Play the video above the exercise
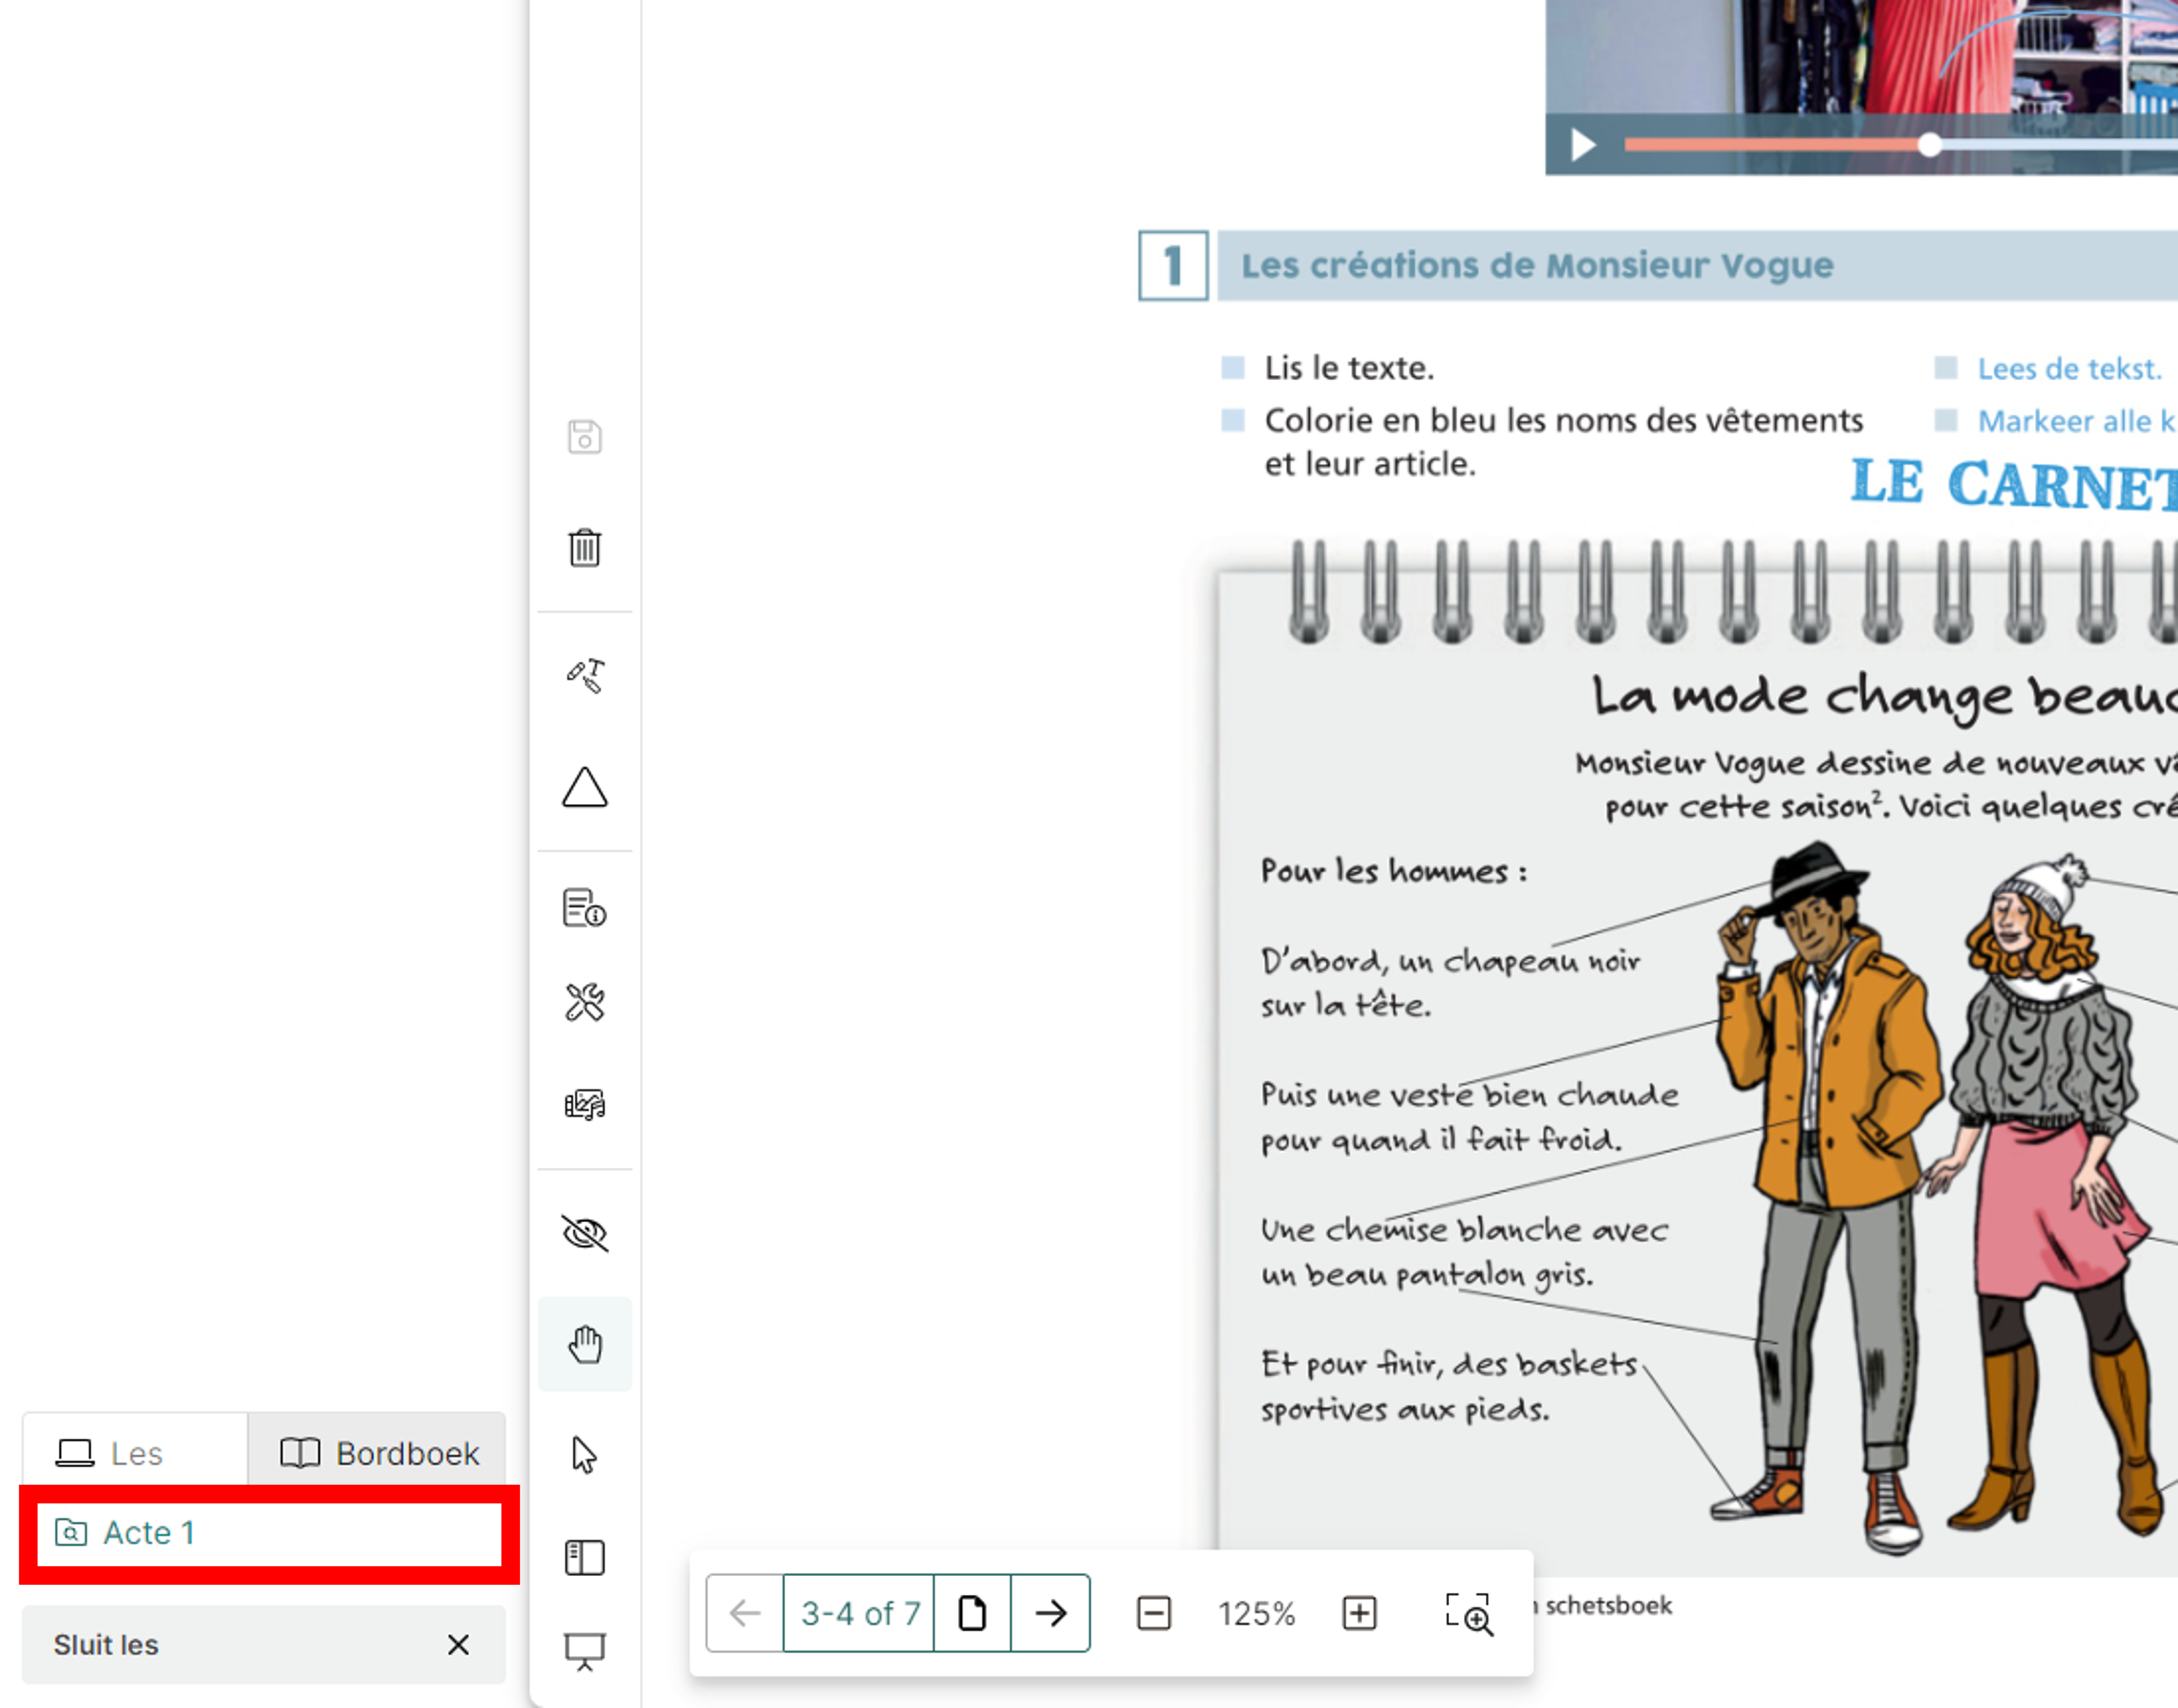 tap(1582, 145)
